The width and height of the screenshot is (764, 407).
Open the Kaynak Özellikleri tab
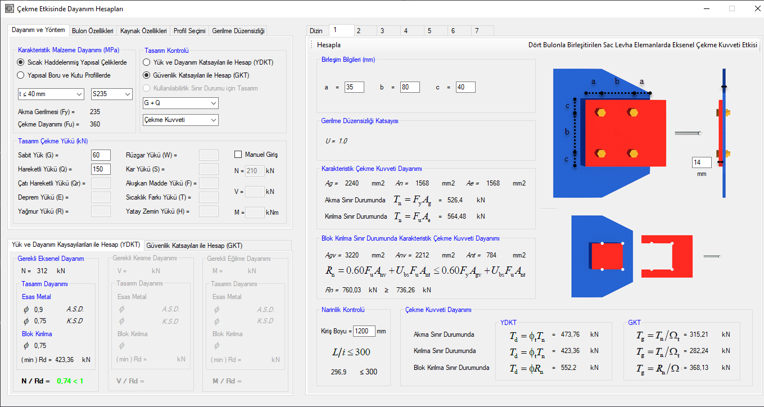pyautogui.click(x=143, y=31)
